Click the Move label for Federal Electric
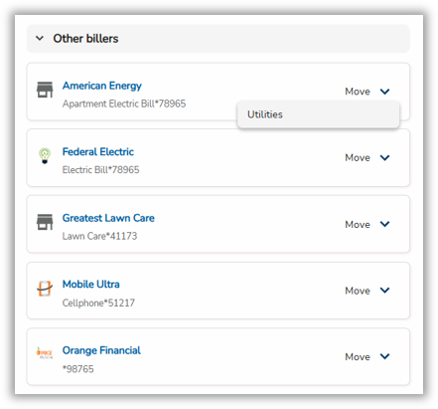 [358, 157]
